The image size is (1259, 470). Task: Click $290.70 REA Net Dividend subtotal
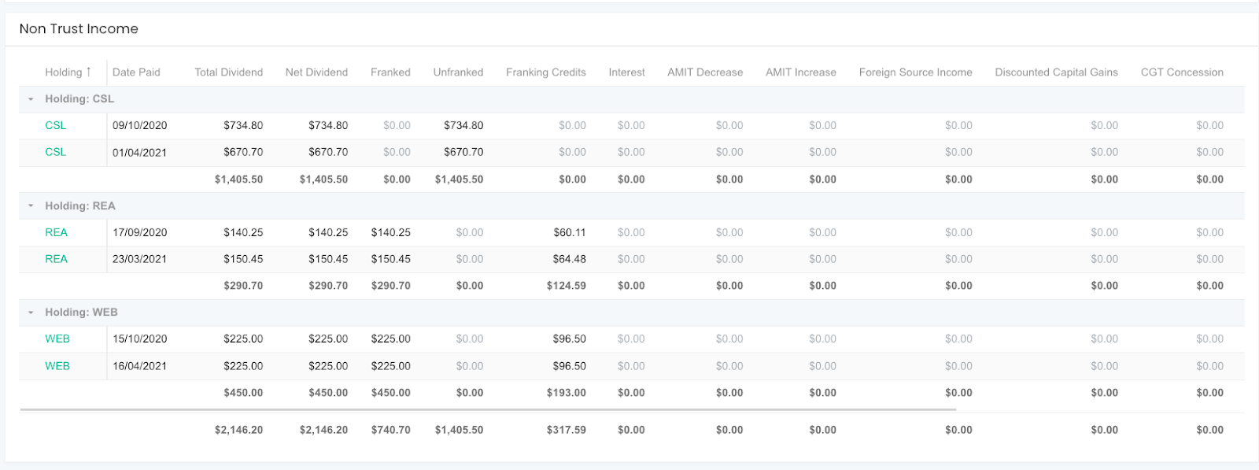328,286
